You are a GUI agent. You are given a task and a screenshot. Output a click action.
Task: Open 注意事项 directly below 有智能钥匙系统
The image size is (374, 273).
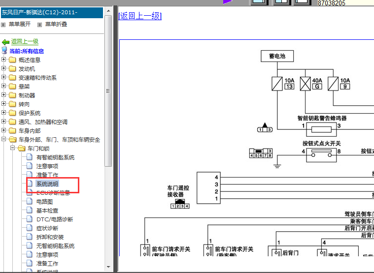pos(47,166)
